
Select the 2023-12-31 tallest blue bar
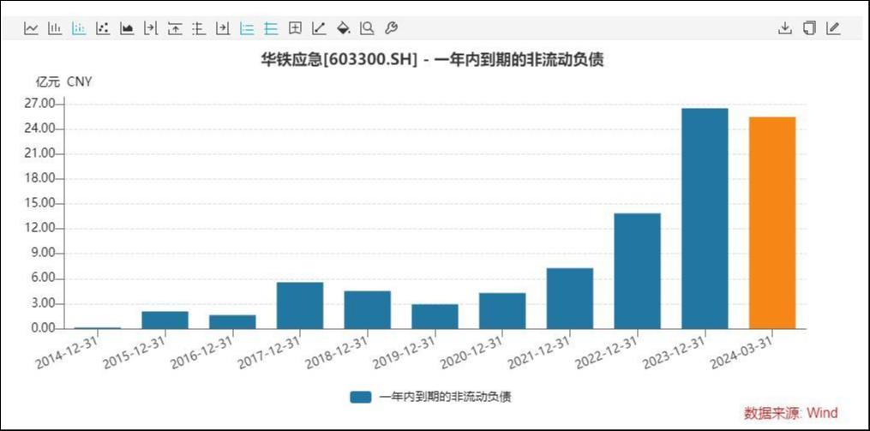tap(705, 218)
